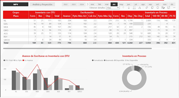Choose the dic month button
The width and height of the screenshot is (179, 98).
click(x=172, y=4)
